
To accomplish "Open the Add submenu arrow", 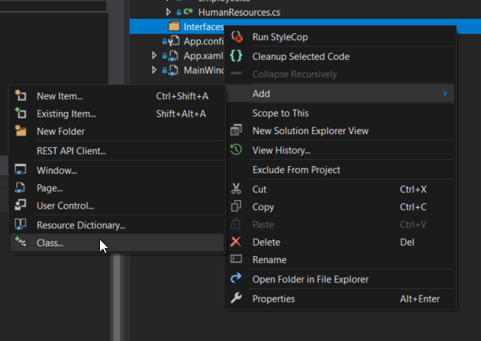I will click(445, 94).
